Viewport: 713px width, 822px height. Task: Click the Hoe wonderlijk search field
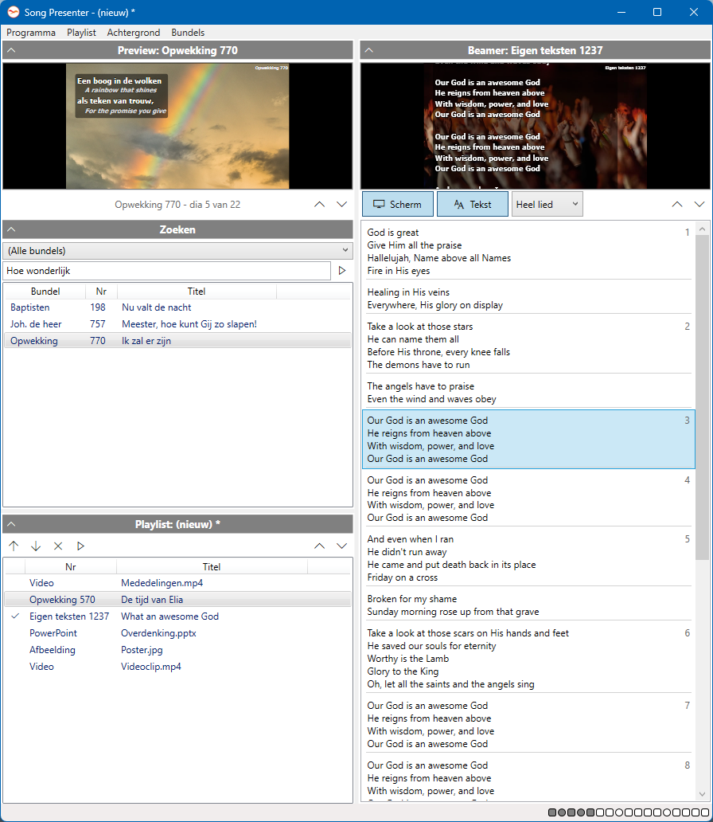[x=166, y=271]
